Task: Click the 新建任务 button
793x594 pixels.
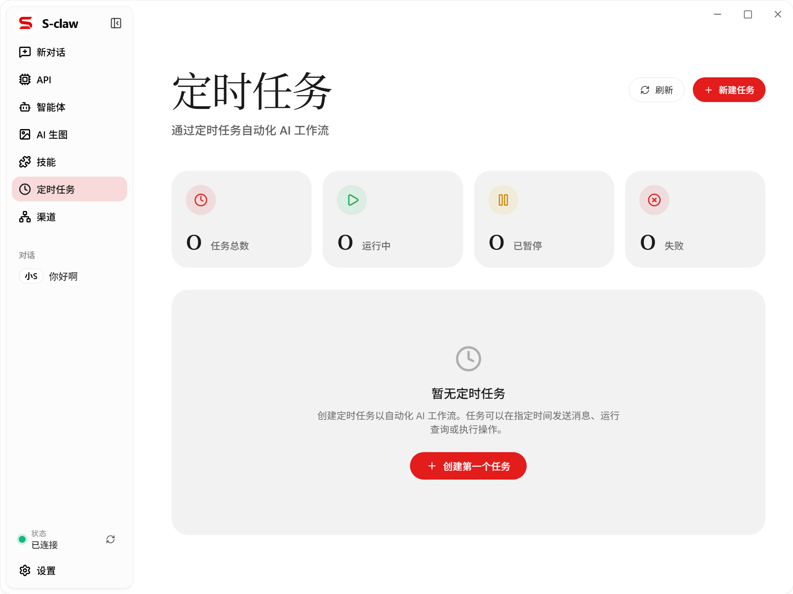Action: coord(729,90)
